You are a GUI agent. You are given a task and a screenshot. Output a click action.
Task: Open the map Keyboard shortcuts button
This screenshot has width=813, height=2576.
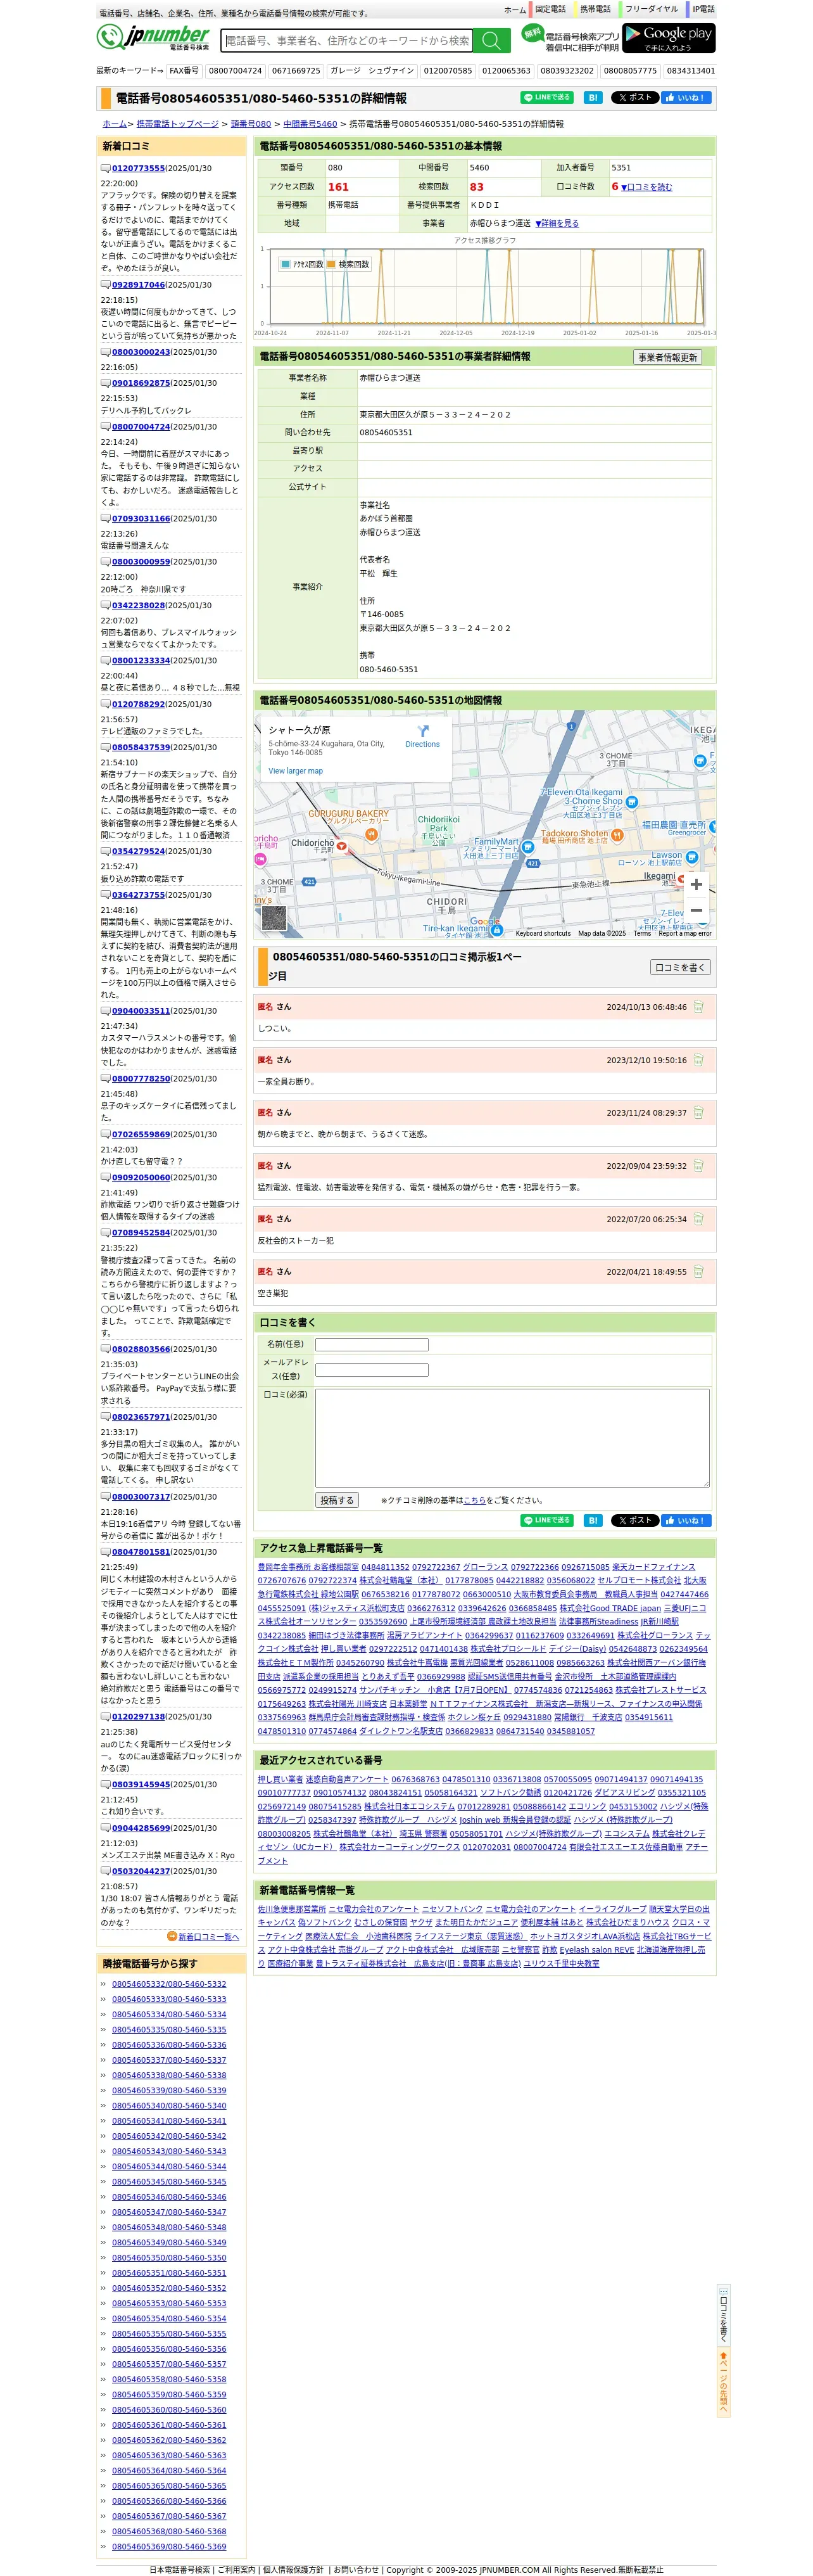543,933
